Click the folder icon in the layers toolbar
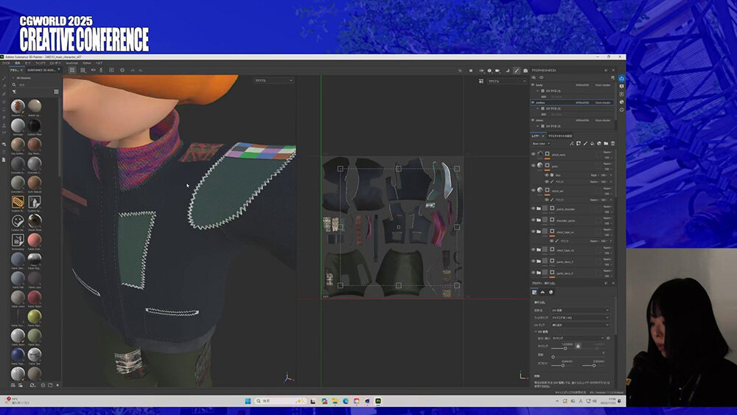The width and height of the screenshot is (737, 415). (x=606, y=143)
